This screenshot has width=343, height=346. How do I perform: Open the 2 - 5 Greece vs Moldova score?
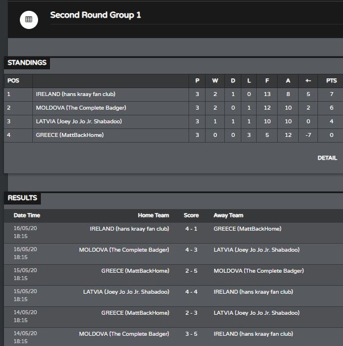click(191, 271)
